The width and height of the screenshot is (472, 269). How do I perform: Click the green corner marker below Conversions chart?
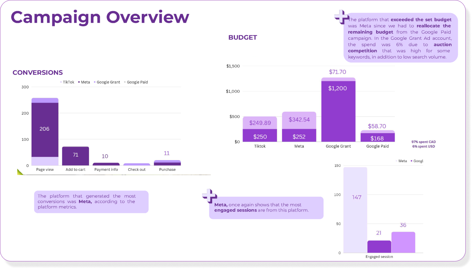[20, 172]
